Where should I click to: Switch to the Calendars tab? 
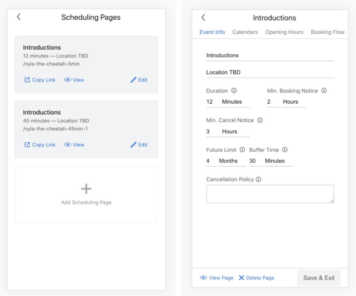[245, 32]
